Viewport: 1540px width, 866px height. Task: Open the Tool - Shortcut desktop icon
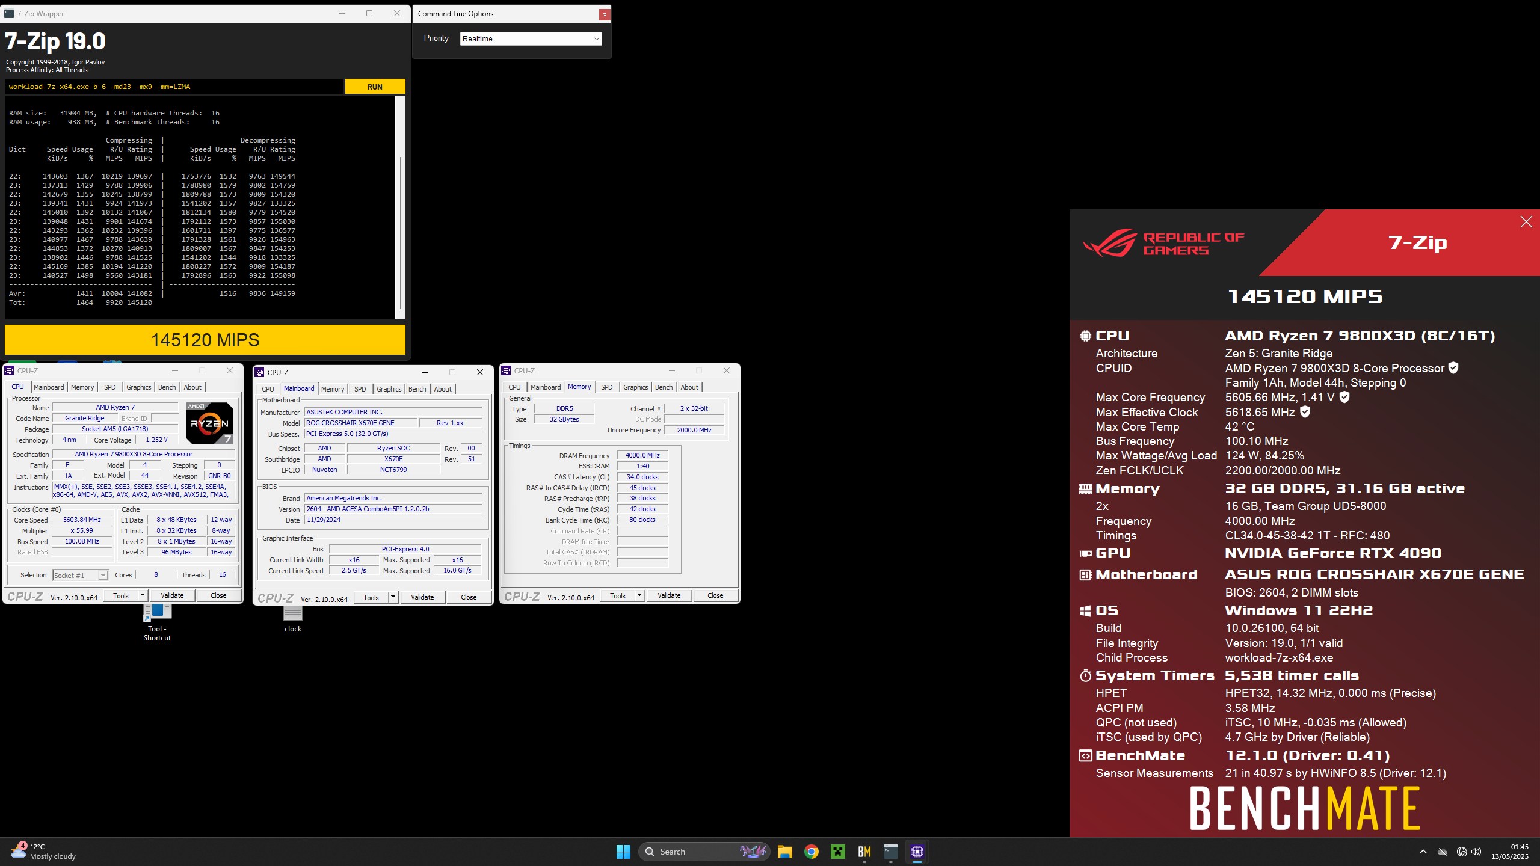pos(157,623)
